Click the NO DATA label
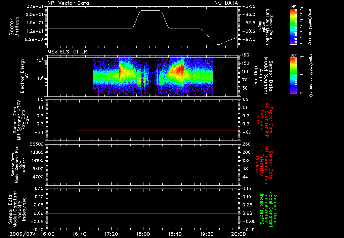This screenshot has height=238, width=344. point(226,3)
